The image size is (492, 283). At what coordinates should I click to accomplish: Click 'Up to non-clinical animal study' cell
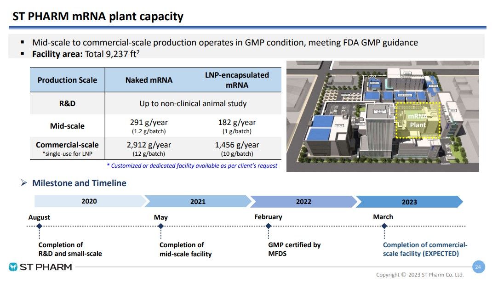click(x=193, y=103)
